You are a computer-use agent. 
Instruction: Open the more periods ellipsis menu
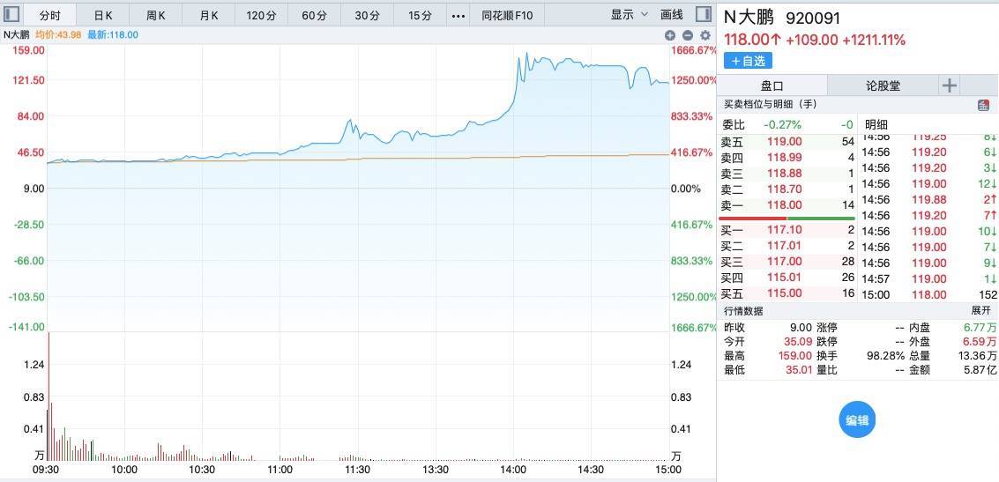click(458, 16)
